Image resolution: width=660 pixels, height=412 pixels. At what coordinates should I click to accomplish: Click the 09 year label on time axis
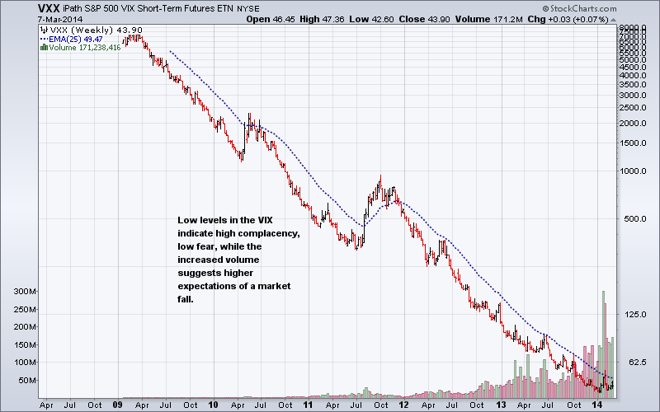coord(117,405)
